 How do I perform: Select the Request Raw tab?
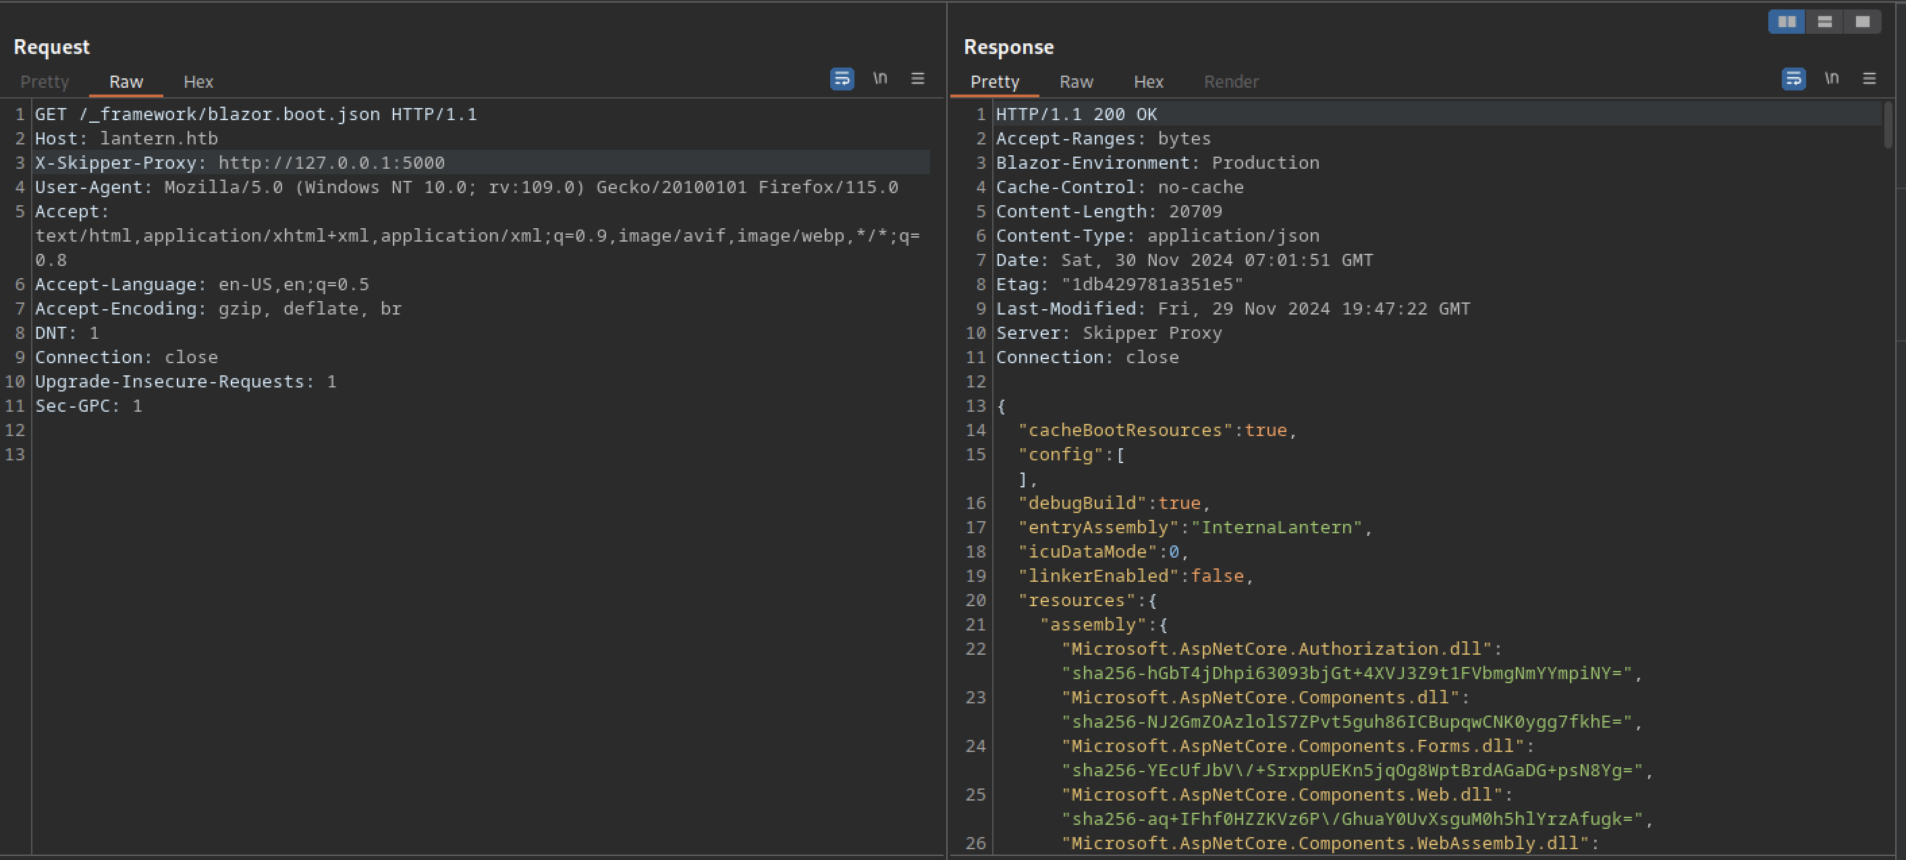(126, 82)
